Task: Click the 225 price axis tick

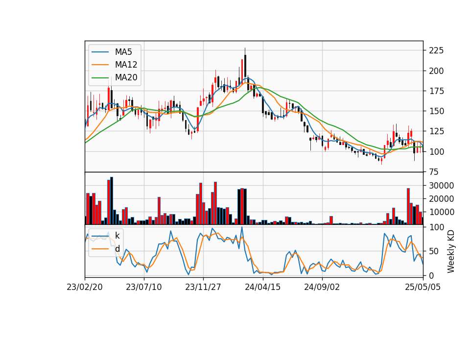Action: [x=436, y=50]
